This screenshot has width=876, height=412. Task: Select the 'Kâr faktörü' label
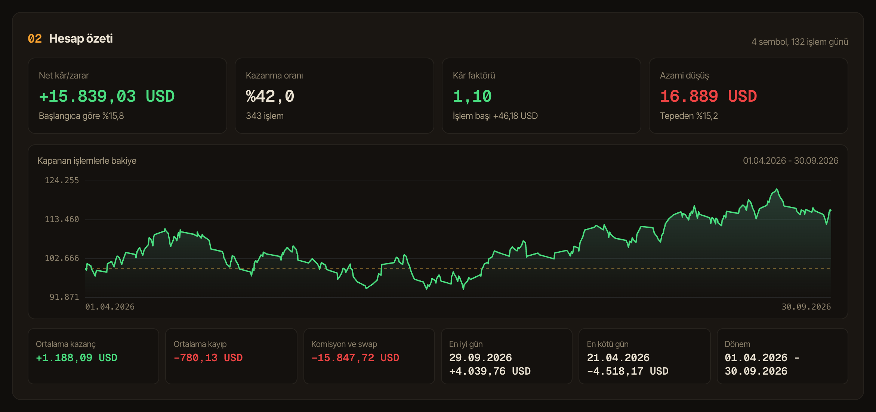pos(474,76)
